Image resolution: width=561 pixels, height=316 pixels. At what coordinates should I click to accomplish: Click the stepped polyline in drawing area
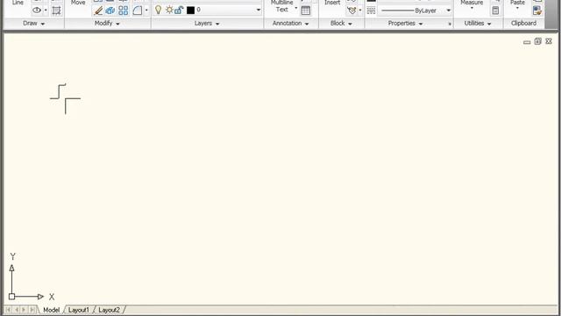pyautogui.click(x=58, y=91)
